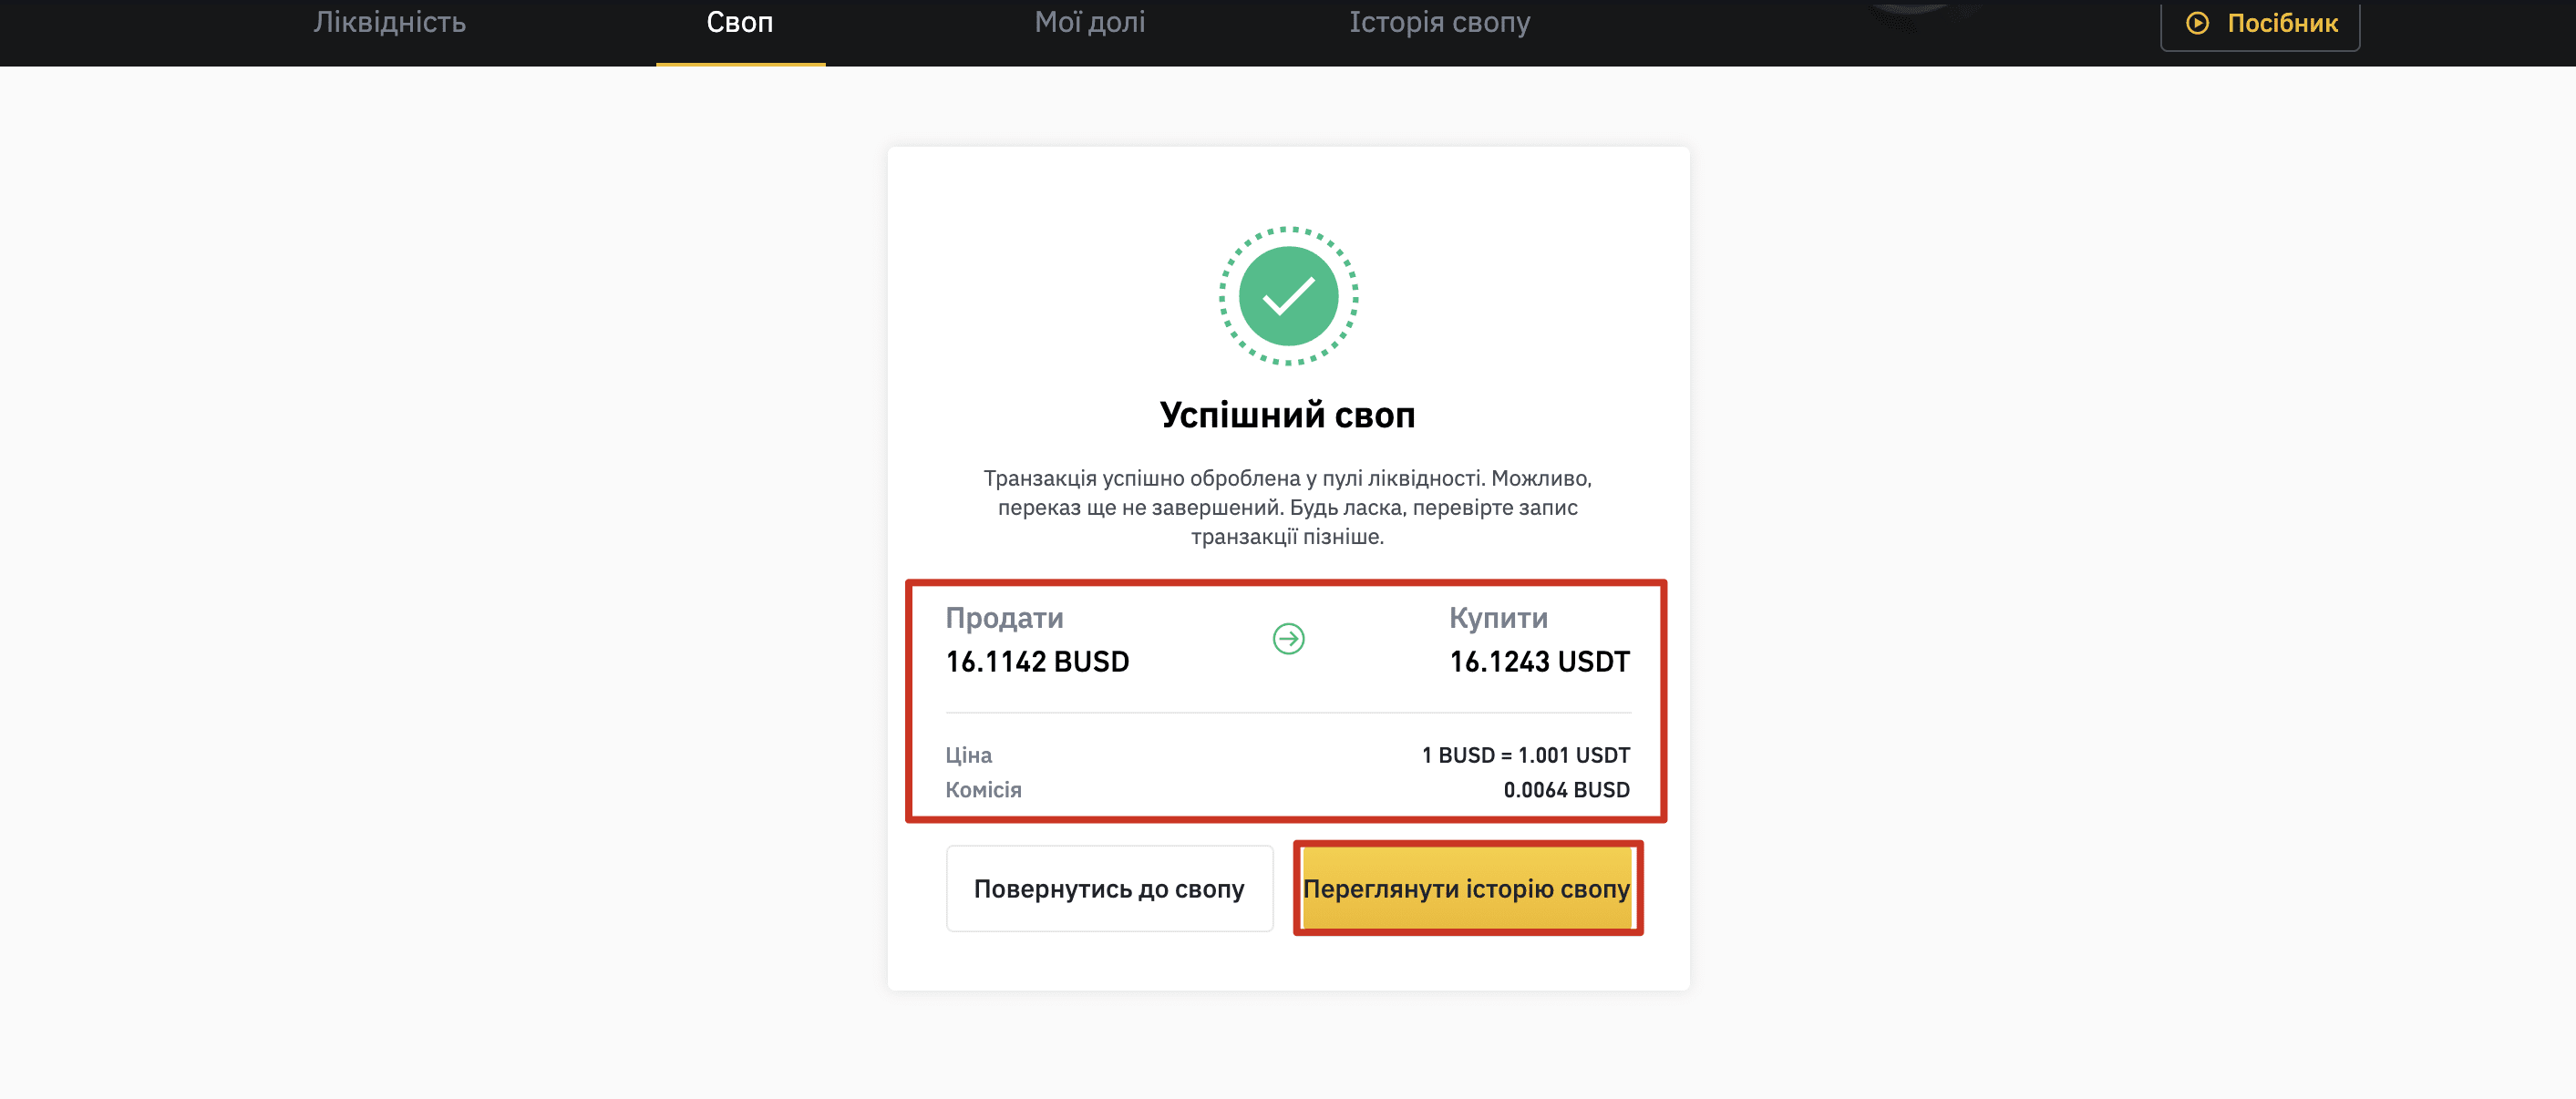Open Історія свопу tab
The height and width of the screenshot is (1099, 2576).
[x=1439, y=22]
